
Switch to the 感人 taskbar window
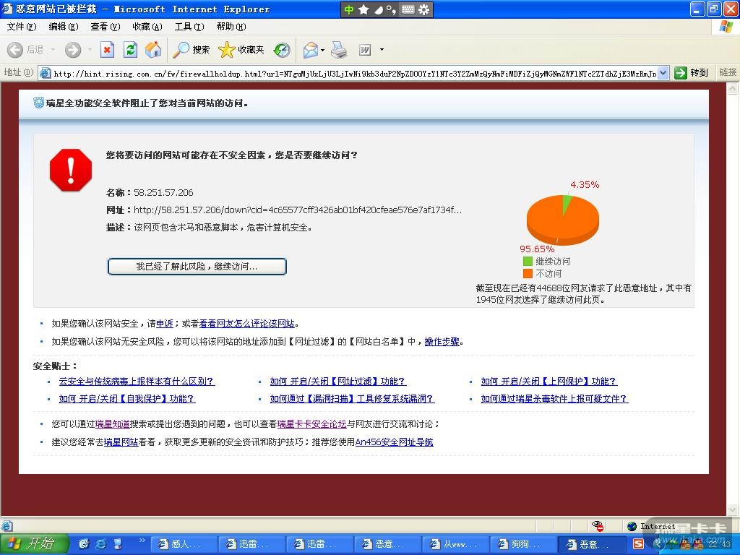click(x=184, y=545)
